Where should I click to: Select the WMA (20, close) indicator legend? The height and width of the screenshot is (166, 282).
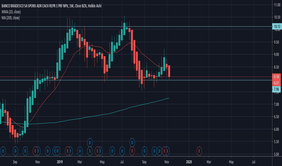pos(11,12)
